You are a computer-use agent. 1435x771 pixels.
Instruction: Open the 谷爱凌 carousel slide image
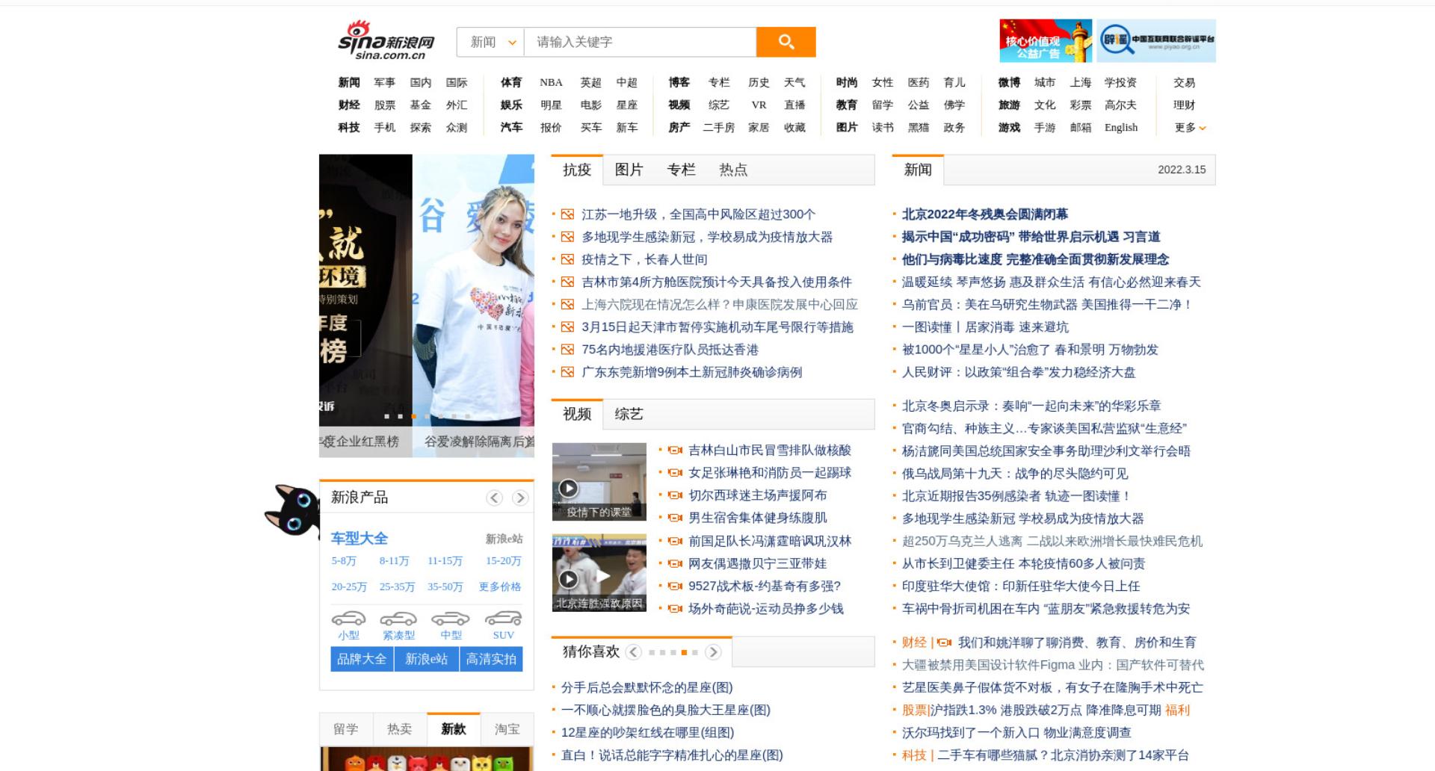473,290
